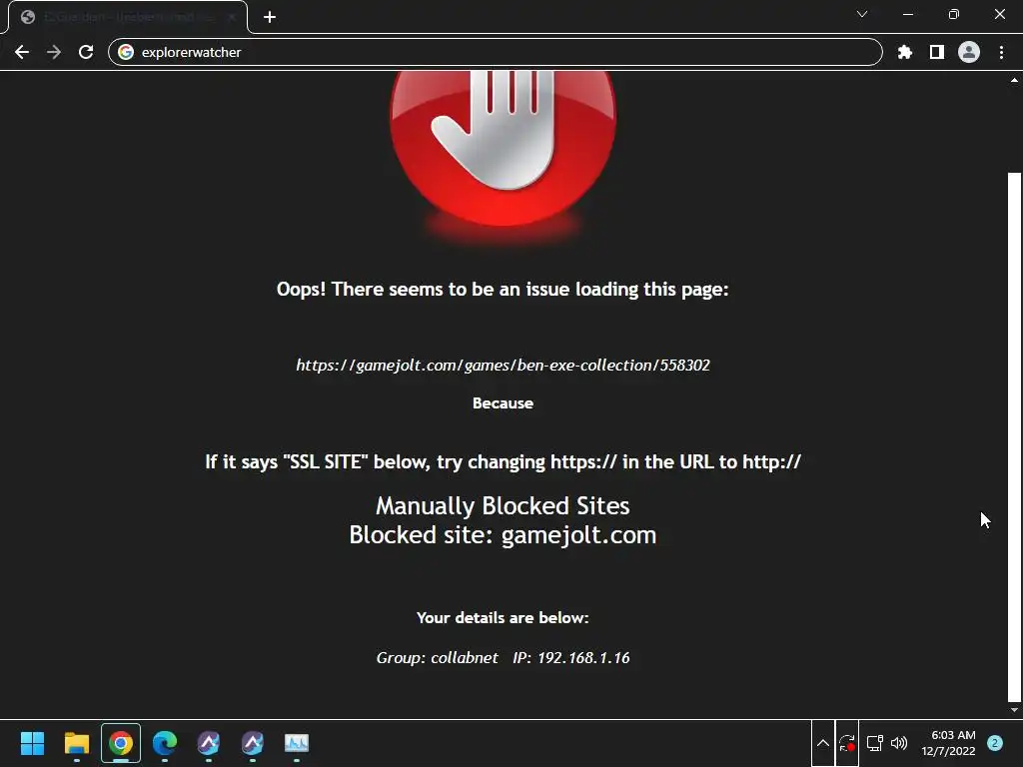Close the E2Guardian tab

pyautogui.click(x=232, y=17)
